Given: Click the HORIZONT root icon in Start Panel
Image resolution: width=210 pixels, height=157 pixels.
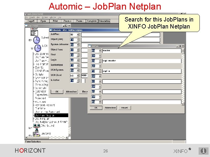Looking at the screenshot, I should pos(34,33).
